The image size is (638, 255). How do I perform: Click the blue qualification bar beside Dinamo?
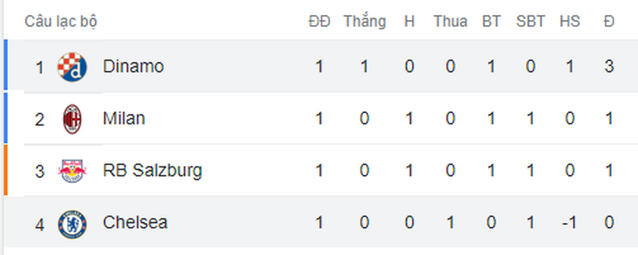pos(6,64)
